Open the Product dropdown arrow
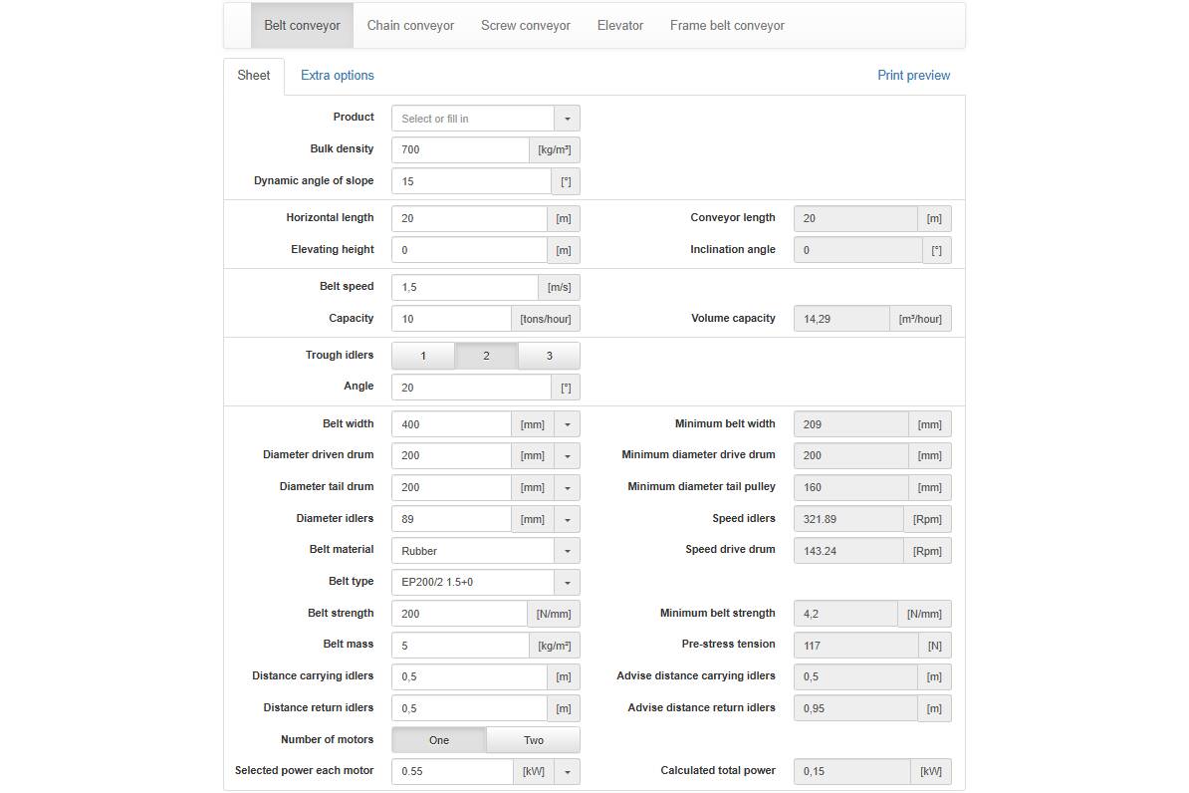The height and width of the screenshot is (793, 1189). click(567, 119)
